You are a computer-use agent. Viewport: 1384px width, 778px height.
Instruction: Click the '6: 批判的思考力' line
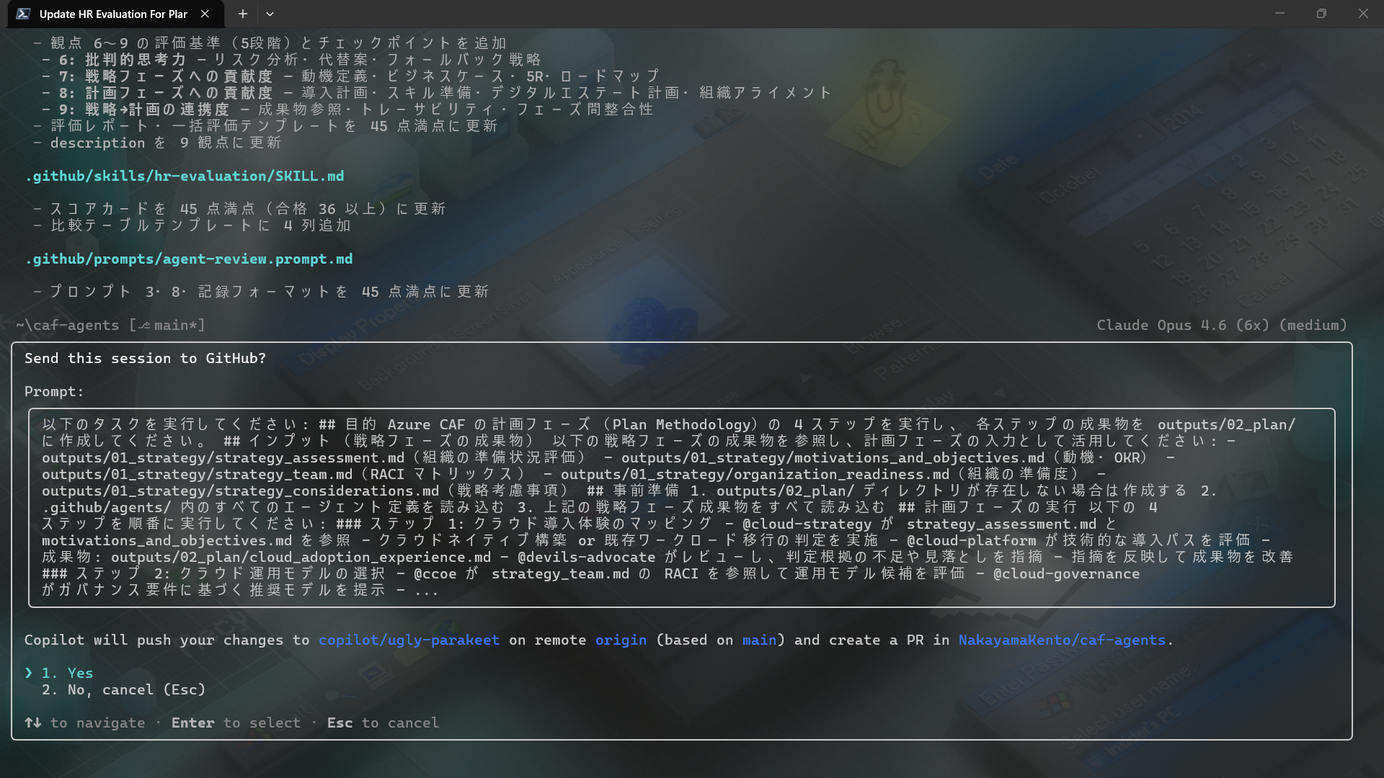[291, 60]
